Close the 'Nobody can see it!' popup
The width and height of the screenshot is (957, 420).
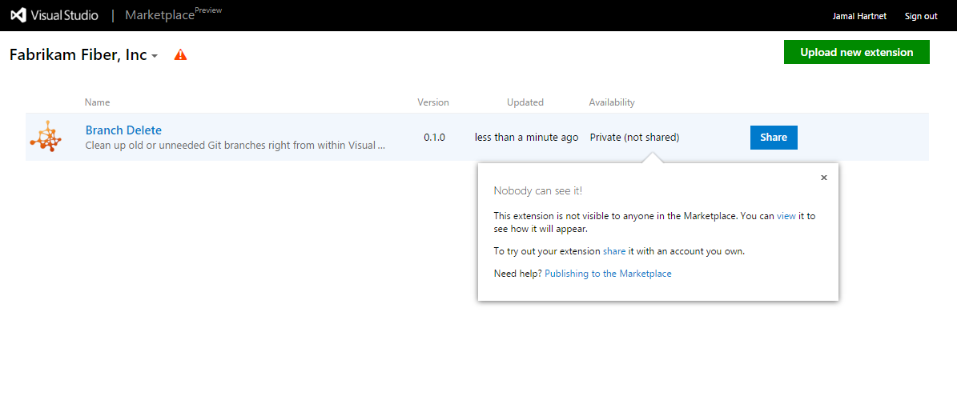point(824,178)
